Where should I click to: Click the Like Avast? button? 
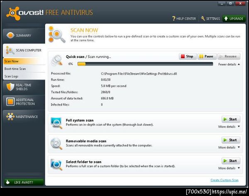pyautogui.click(x=24, y=182)
